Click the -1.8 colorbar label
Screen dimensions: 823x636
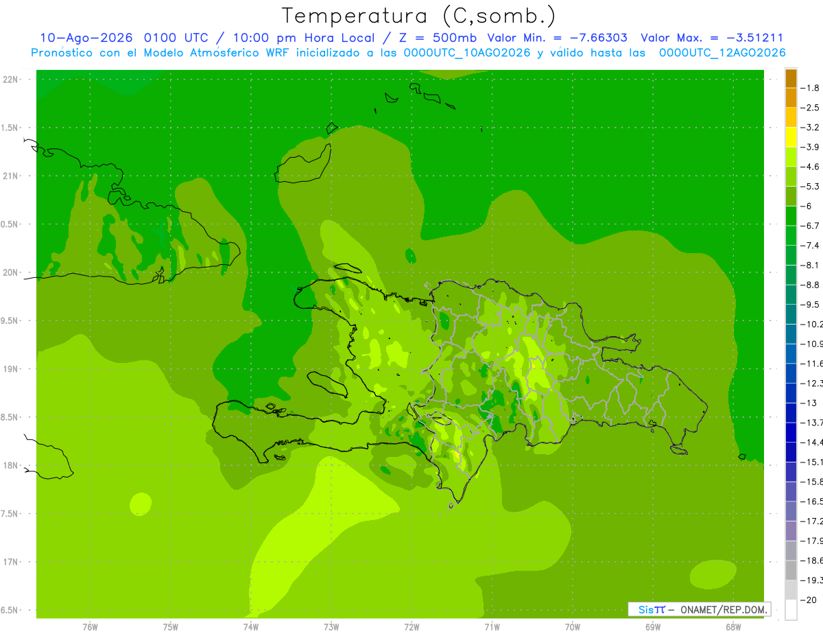809,88
